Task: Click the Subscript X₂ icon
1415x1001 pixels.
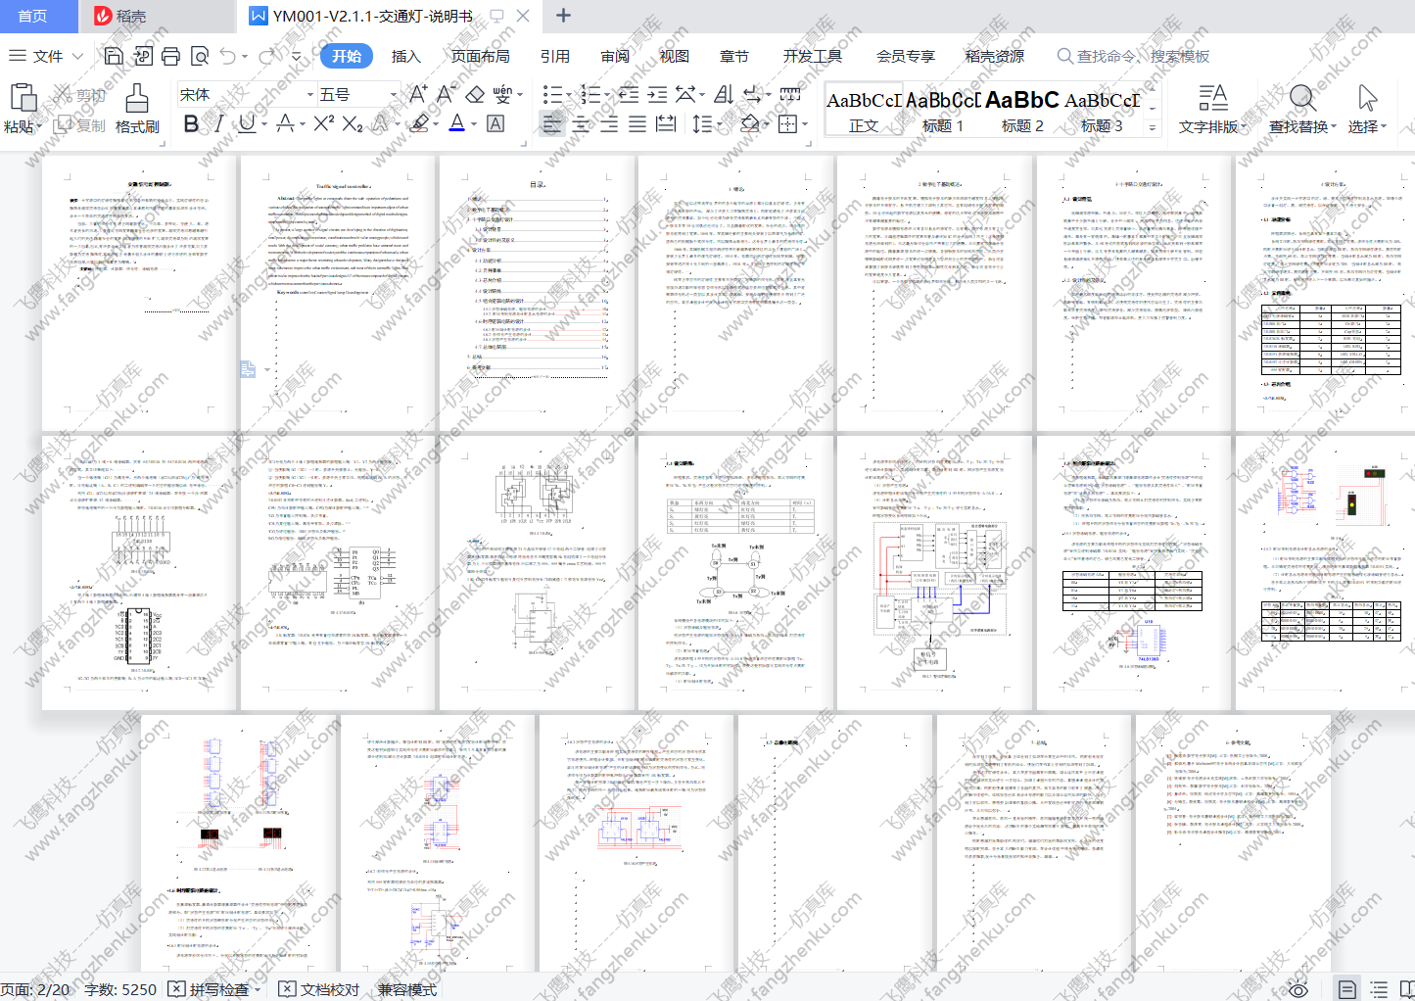Action: point(353,123)
